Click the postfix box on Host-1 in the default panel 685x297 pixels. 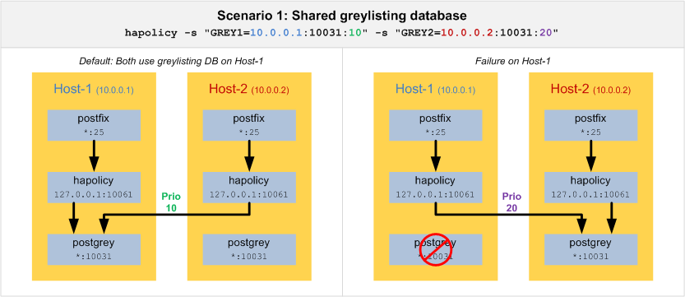point(94,125)
